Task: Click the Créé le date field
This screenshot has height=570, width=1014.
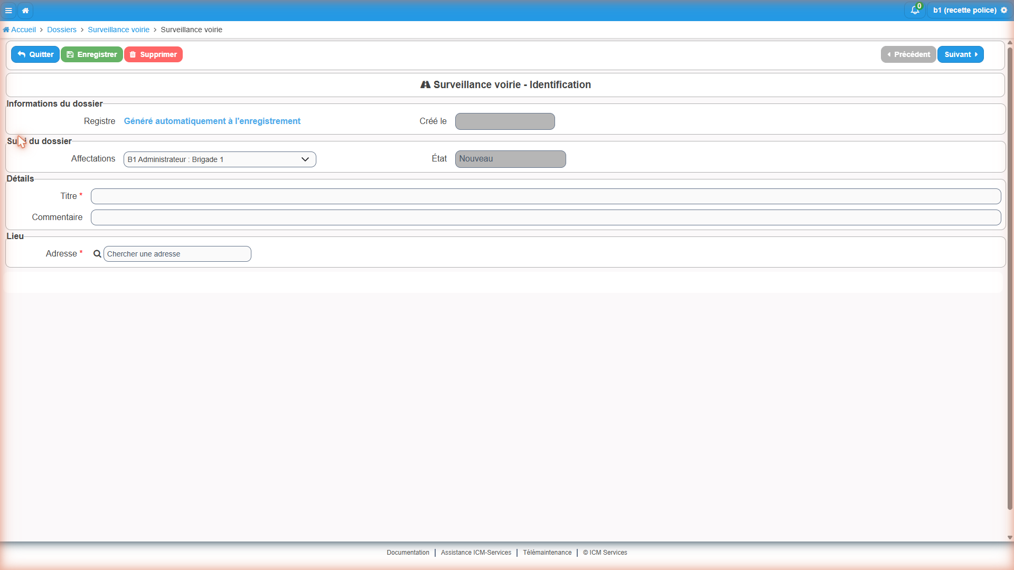Action: point(505,121)
